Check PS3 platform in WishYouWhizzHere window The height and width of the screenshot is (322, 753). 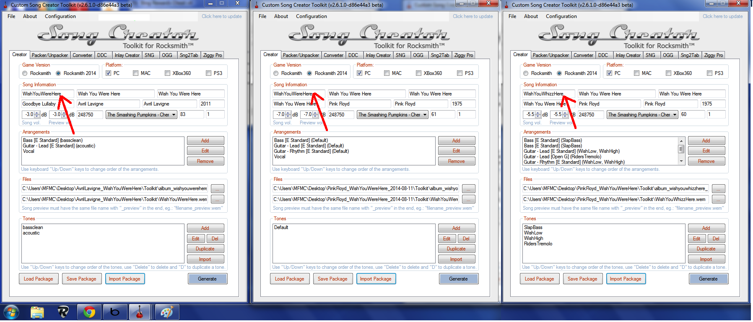(x=709, y=73)
